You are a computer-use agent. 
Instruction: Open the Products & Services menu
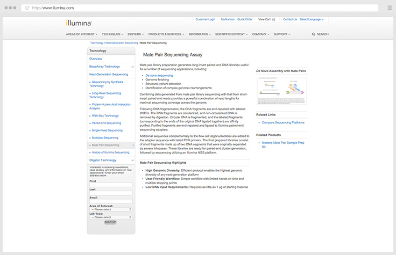(x=166, y=34)
